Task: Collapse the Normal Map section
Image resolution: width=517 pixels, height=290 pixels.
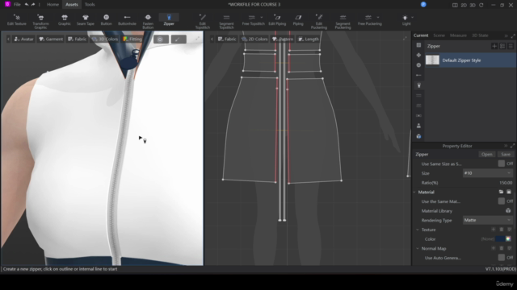Action: tap(418, 248)
